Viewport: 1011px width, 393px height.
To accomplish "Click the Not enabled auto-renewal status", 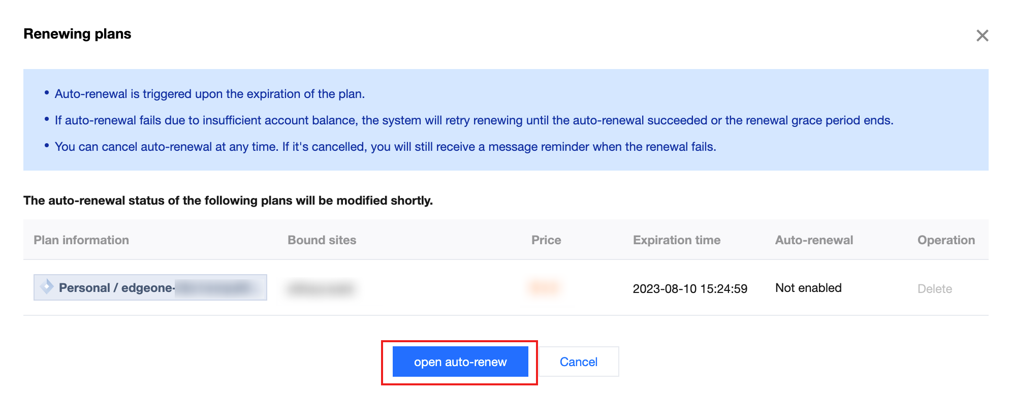I will pyautogui.click(x=808, y=288).
